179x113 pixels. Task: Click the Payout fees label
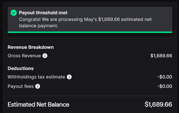coord(21,86)
